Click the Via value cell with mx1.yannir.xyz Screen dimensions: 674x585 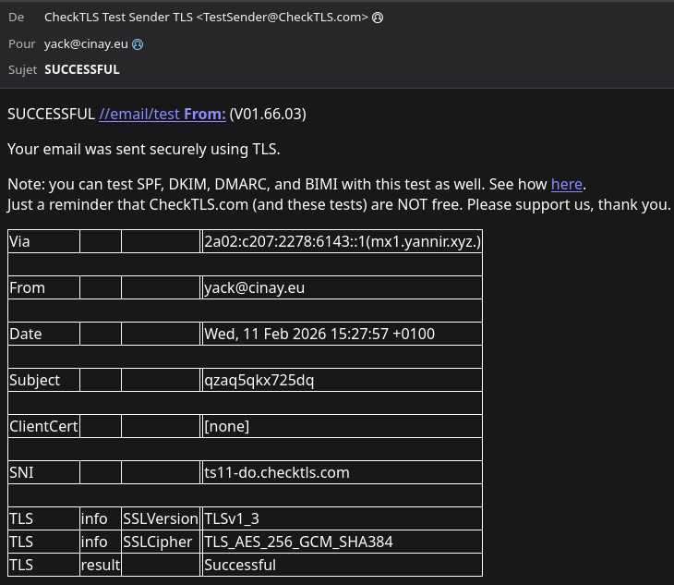[x=342, y=241]
